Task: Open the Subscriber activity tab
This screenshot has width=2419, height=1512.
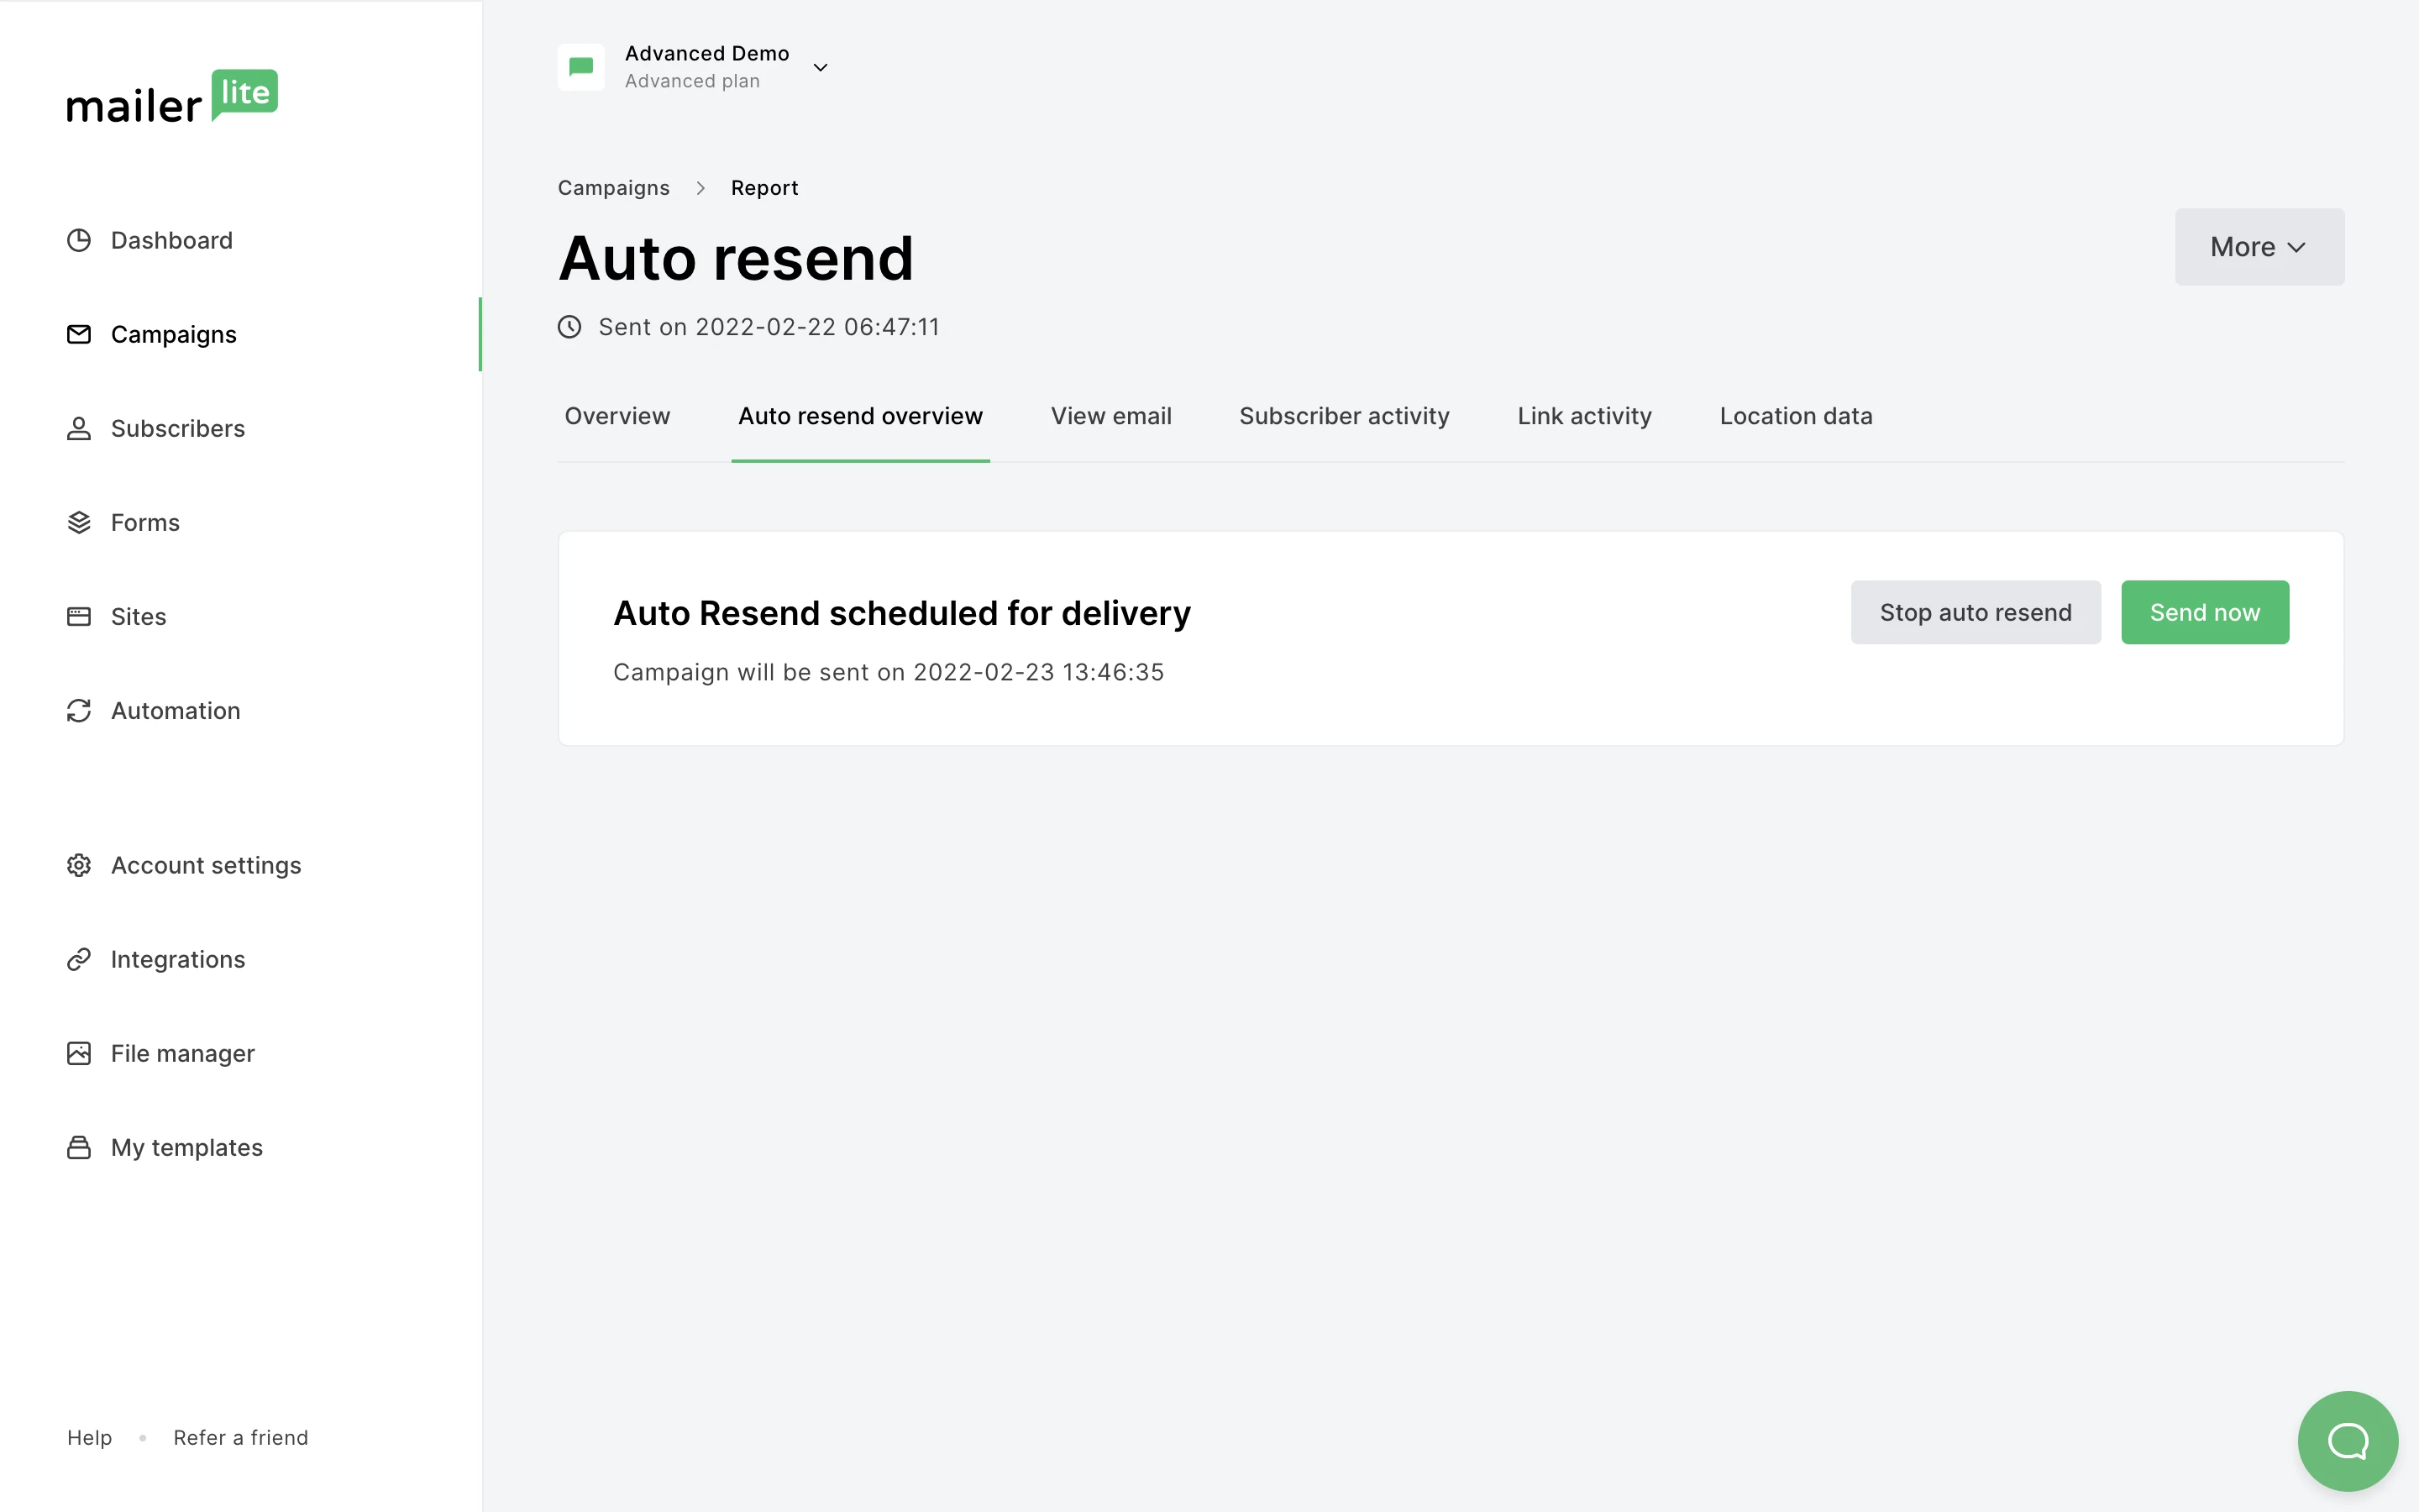Action: [x=1343, y=416]
